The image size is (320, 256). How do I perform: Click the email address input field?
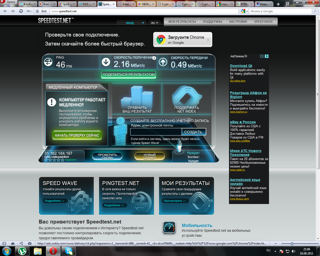click(156, 132)
